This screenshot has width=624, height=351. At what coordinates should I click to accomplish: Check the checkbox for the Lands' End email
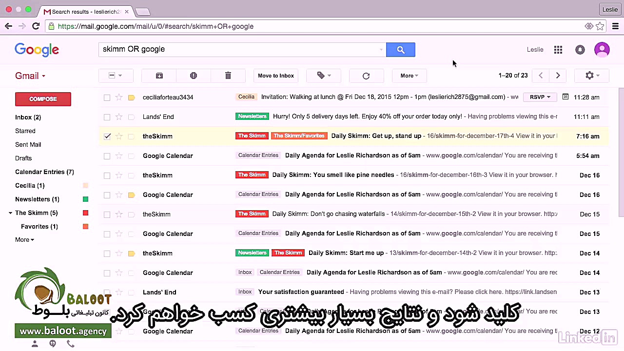click(107, 117)
